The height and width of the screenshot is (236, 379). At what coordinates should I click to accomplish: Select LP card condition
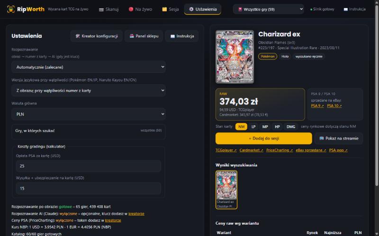pos(253,127)
